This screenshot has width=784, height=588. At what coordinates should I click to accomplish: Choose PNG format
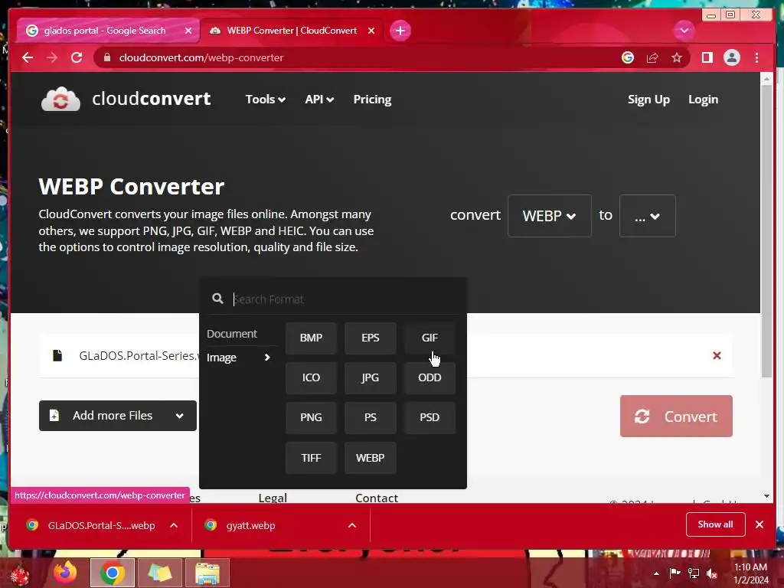tap(311, 417)
